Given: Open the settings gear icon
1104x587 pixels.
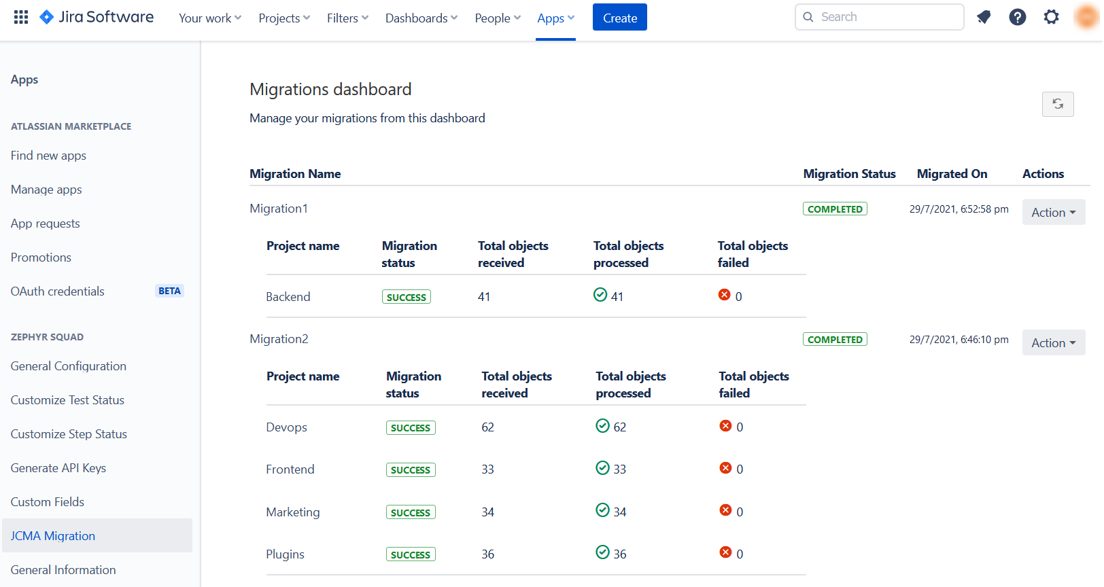Looking at the screenshot, I should (x=1052, y=17).
